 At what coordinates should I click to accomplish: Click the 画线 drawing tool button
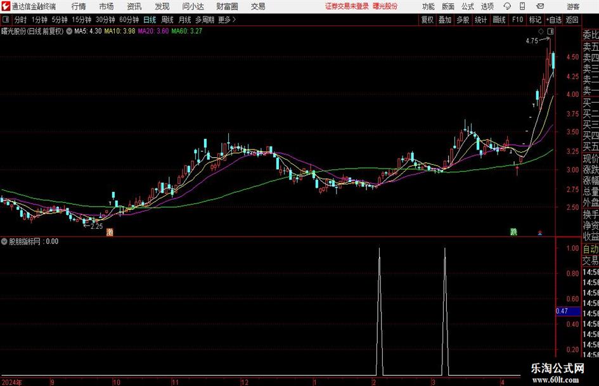(x=499, y=20)
